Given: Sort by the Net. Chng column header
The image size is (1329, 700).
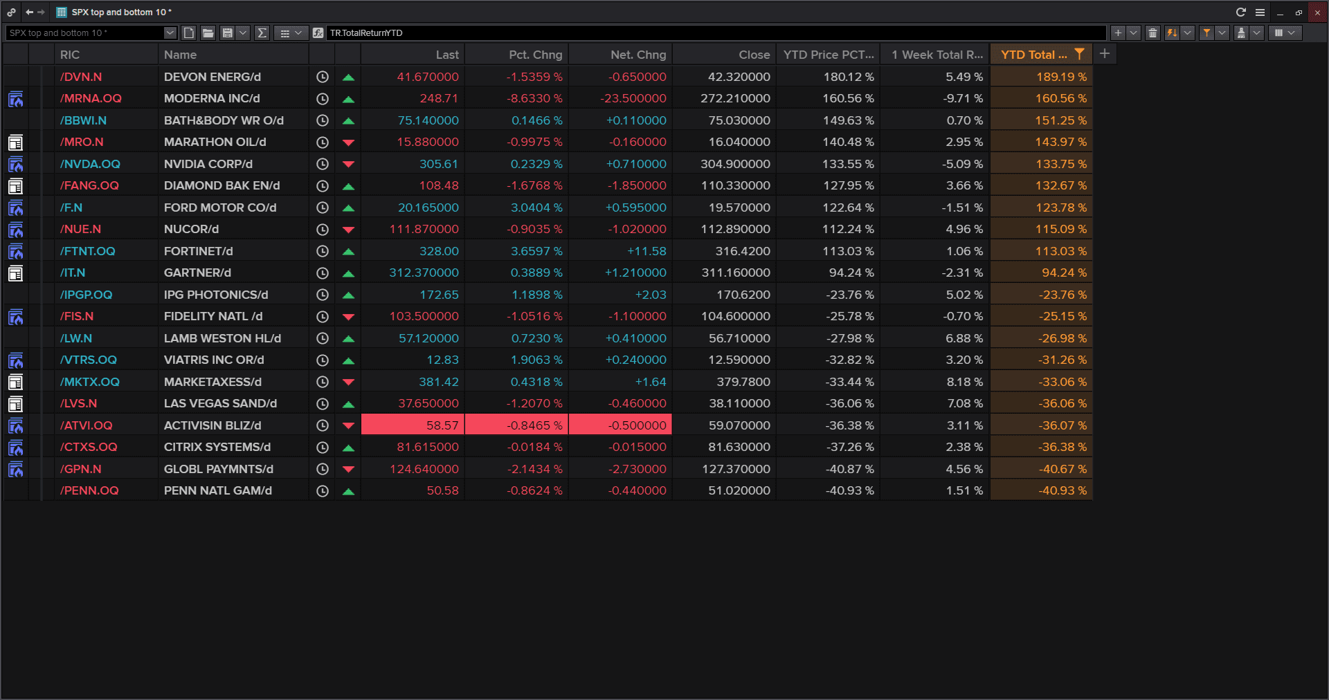Looking at the screenshot, I should click(x=620, y=55).
